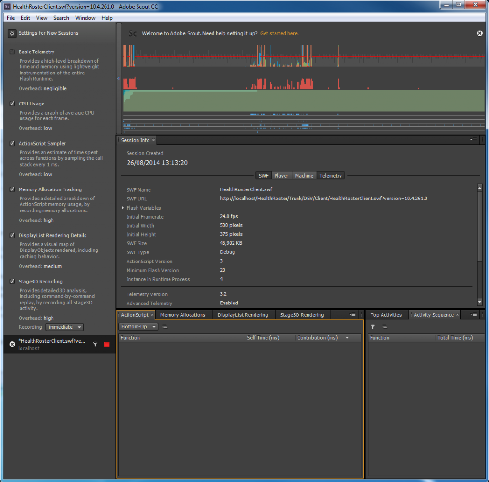Image resolution: width=489 pixels, height=482 pixels.
Task: Close the HealthRosterClient session with the X icon
Action: (12, 344)
